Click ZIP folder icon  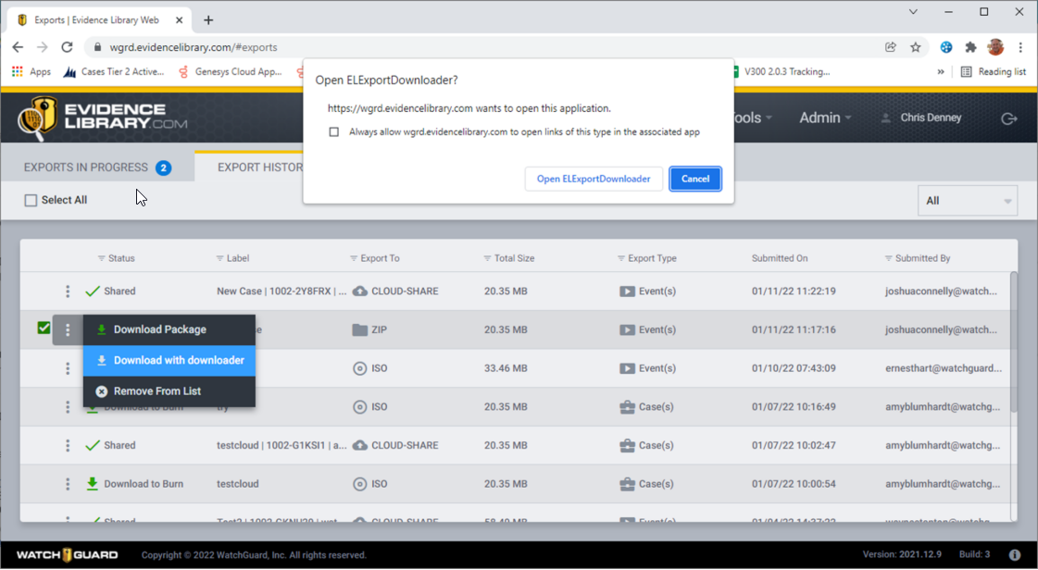pyautogui.click(x=360, y=329)
